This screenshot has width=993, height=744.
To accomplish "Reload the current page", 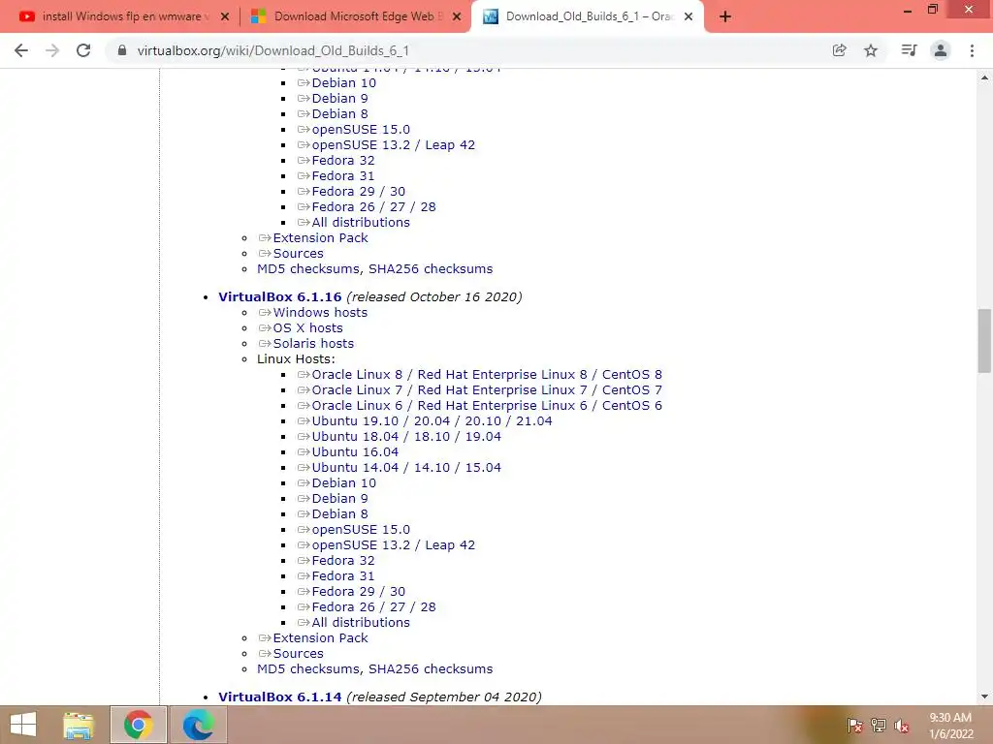I will point(83,50).
